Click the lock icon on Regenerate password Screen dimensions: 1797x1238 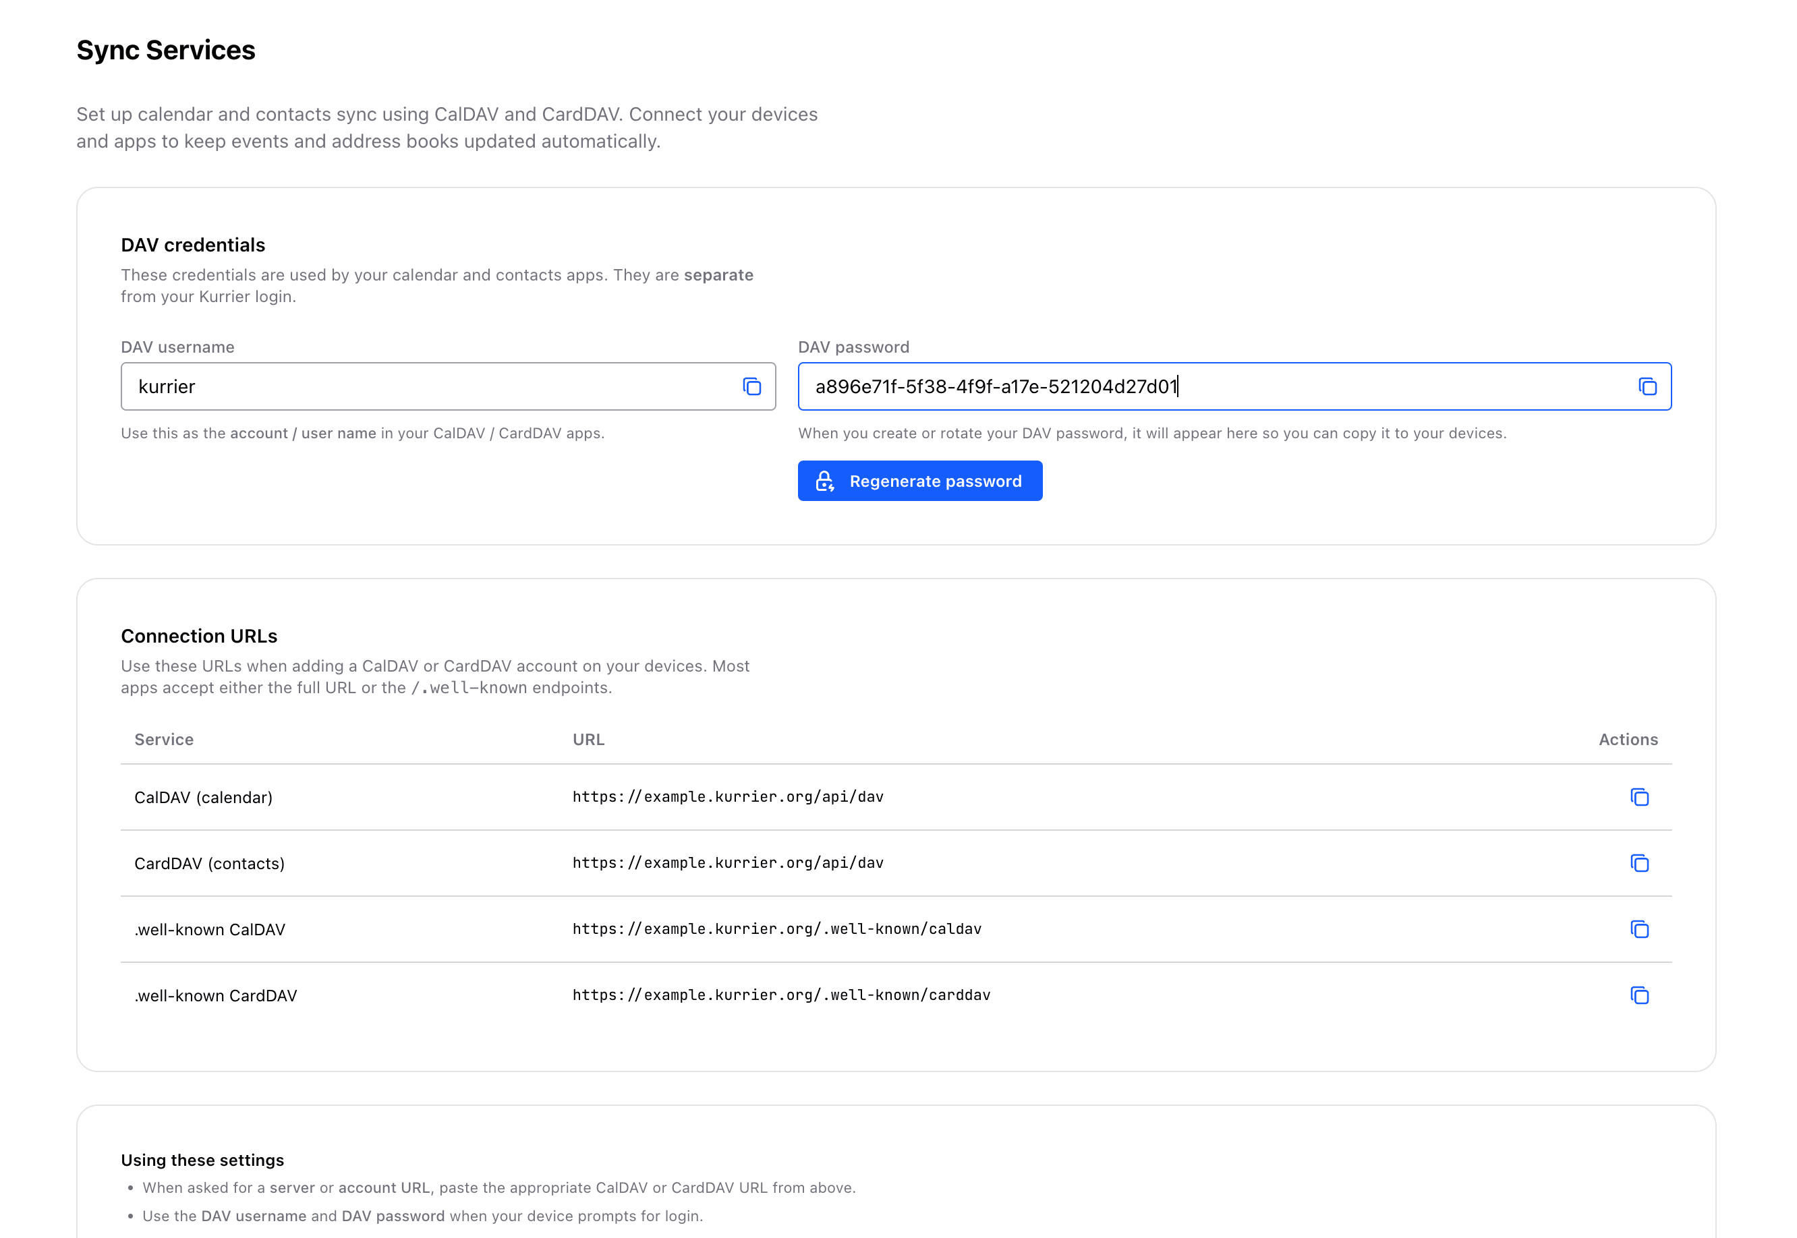(825, 481)
